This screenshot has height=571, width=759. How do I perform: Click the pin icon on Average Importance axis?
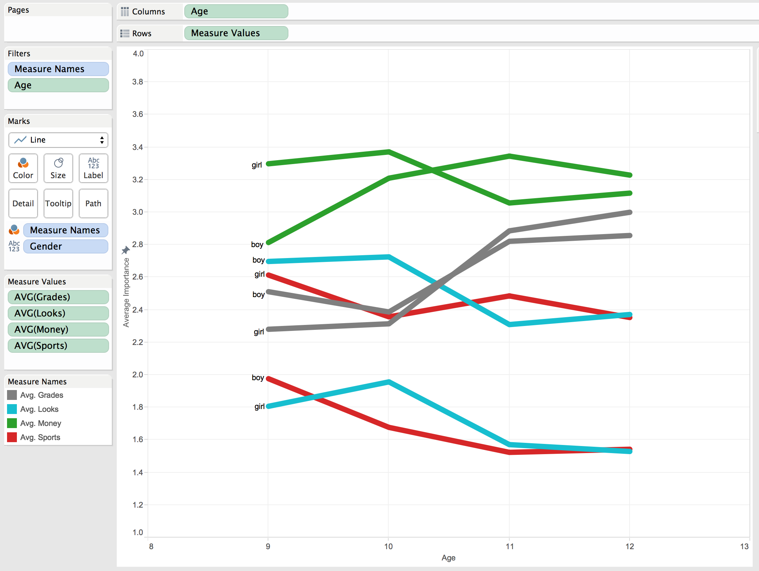pos(126,250)
